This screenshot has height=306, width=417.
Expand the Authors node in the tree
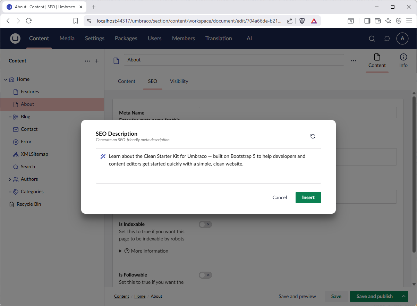point(10,179)
